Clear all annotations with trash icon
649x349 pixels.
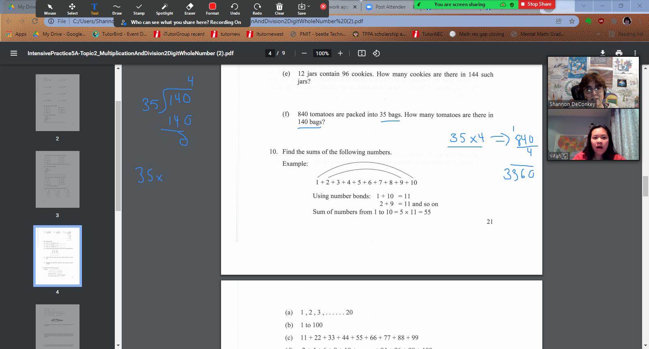[x=279, y=9]
